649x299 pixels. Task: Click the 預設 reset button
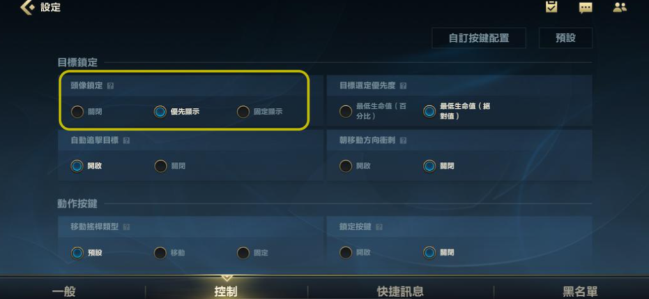click(x=565, y=38)
